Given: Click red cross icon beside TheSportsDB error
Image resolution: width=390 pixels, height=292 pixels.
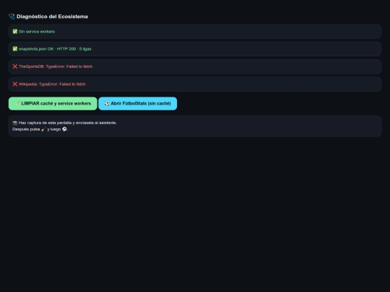Looking at the screenshot, I should pyautogui.click(x=15, y=66).
